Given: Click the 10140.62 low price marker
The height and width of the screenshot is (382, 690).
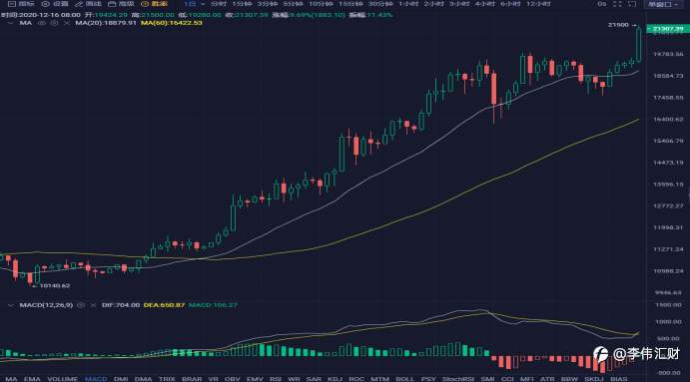Looking at the screenshot, I should 52,285.
